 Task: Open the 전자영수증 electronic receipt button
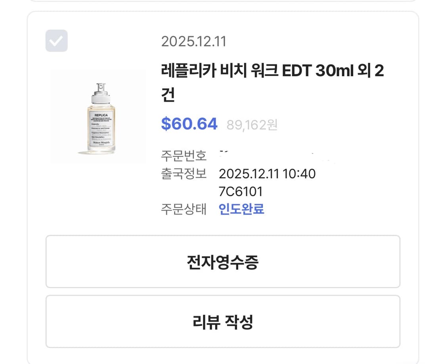[x=223, y=262]
